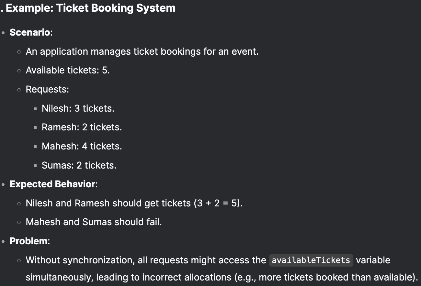The width and height of the screenshot is (421, 286).
Task: Click the "An application manages ticket bookings" sentence
Action: 113,51
